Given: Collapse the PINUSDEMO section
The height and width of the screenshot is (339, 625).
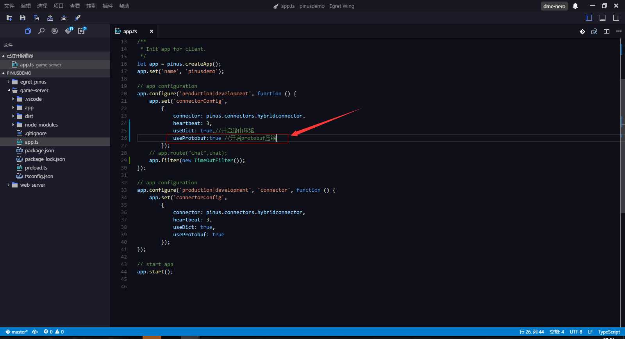Looking at the screenshot, I should 55,73.
